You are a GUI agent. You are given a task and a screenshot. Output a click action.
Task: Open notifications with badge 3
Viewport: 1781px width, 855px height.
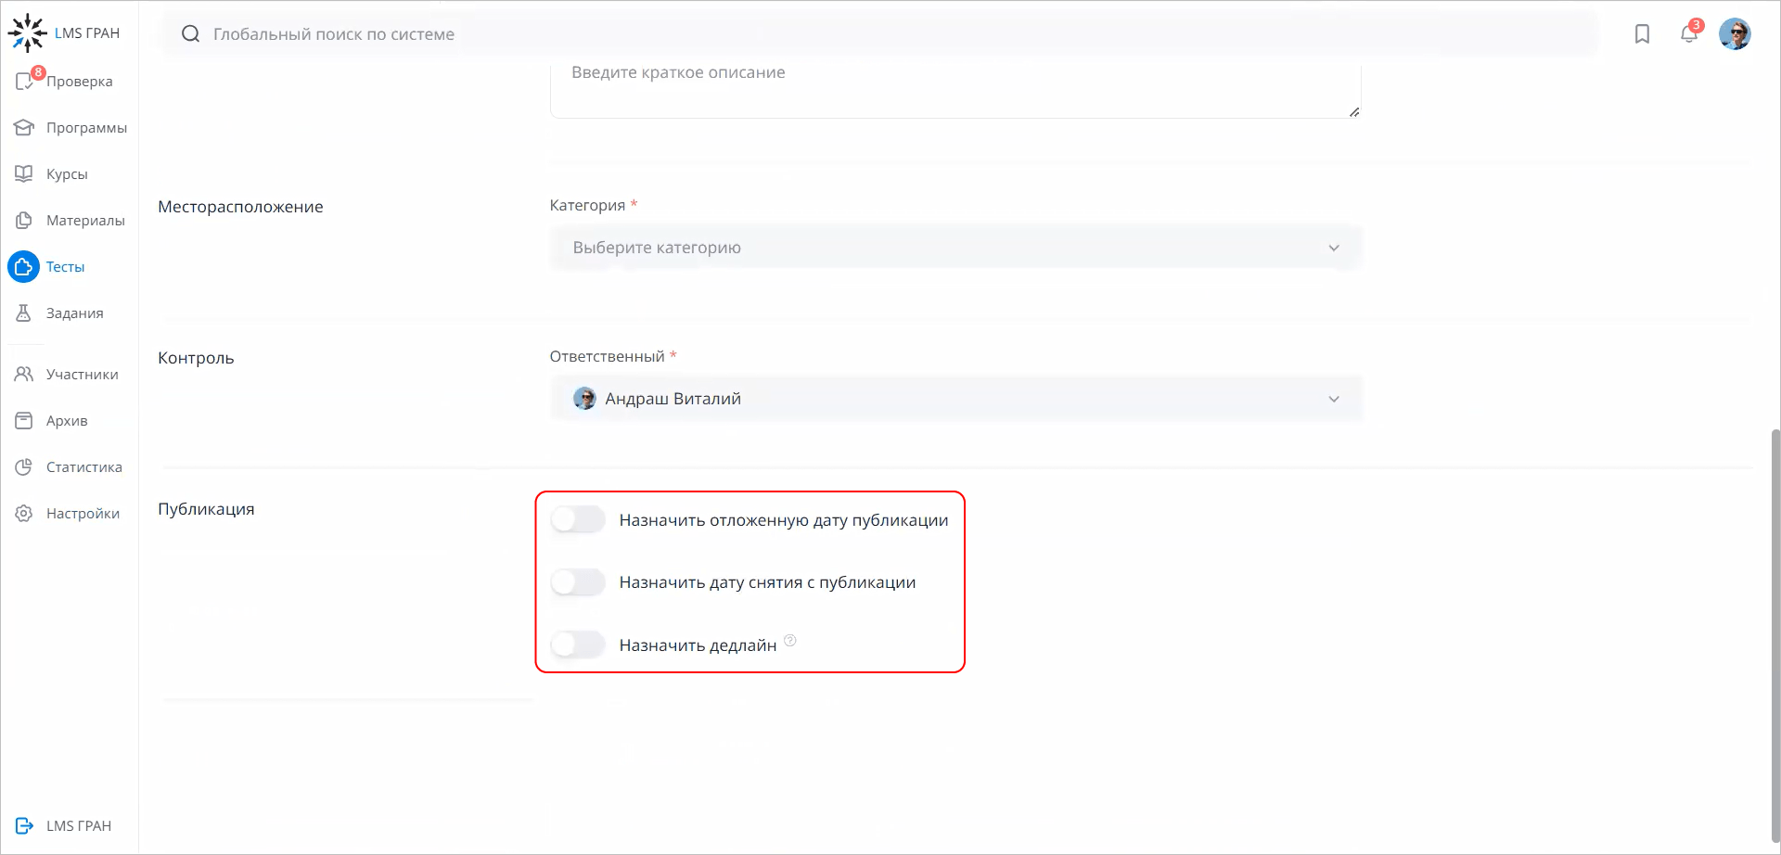1689,33
